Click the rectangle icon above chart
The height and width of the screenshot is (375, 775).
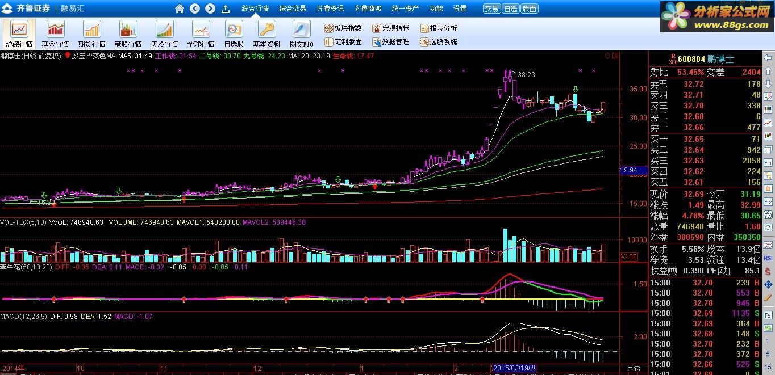pyautogui.click(x=615, y=56)
